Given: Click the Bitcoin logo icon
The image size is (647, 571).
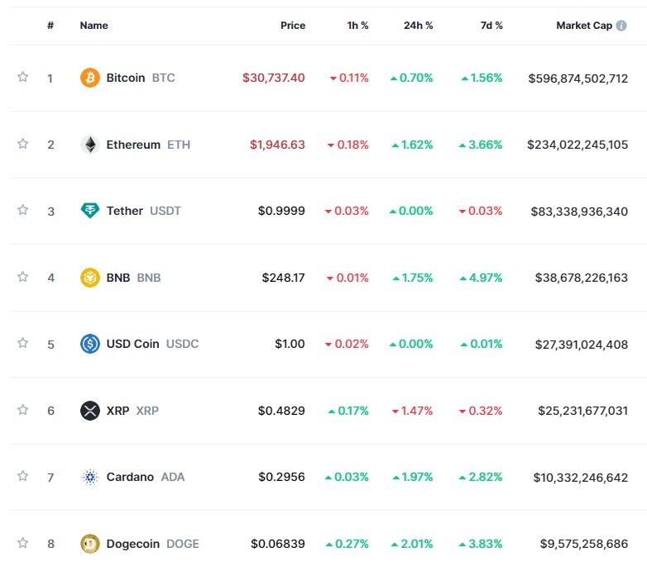Looking at the screenshot, I should 89,78.
